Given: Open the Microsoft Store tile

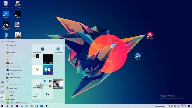Looking at the screenshot, I should [x=43, y=49].
